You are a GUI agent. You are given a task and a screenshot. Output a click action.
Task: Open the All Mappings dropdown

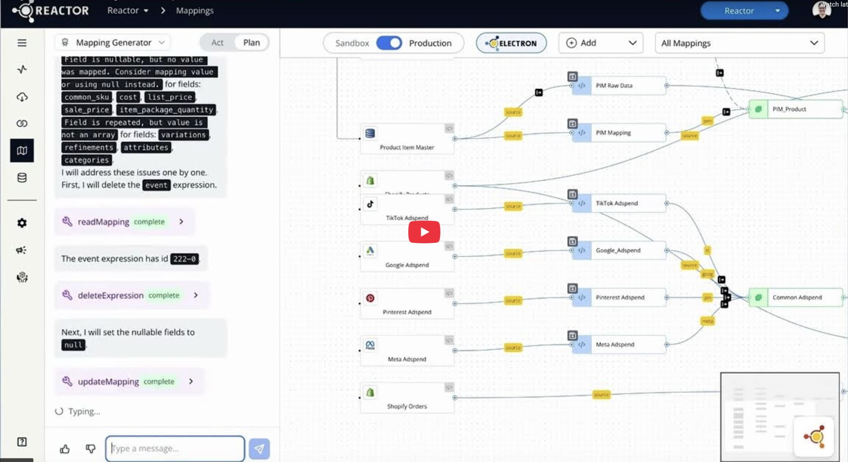tap(739, 43)
